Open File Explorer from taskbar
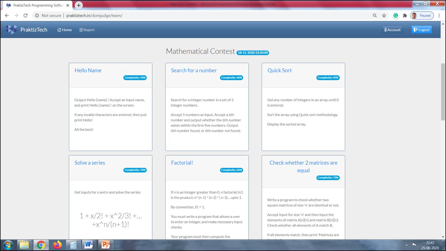Image resolution: width=446 pixels, height=251 pixels. point(24,245)
